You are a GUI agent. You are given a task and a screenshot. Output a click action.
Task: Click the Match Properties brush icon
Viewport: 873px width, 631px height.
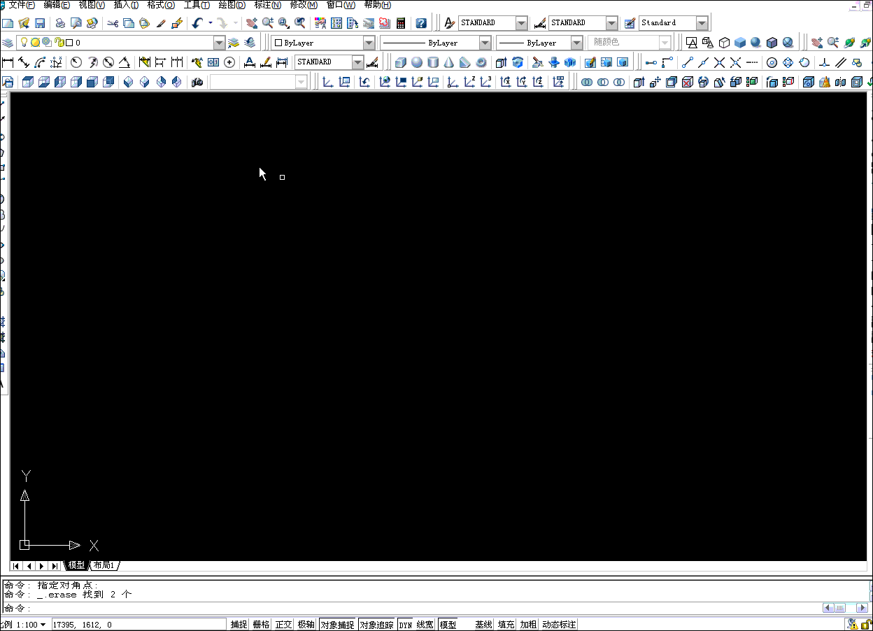pos(161,23)
